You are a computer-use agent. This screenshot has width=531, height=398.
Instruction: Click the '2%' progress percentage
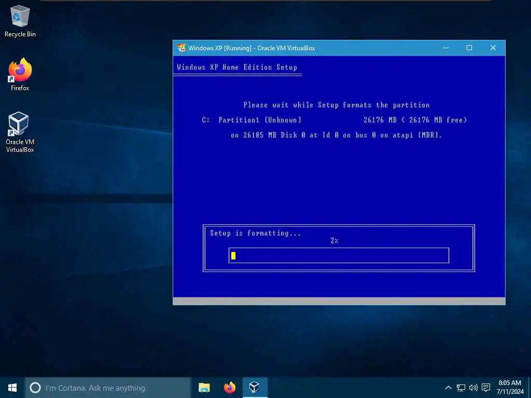pos(334,240)
